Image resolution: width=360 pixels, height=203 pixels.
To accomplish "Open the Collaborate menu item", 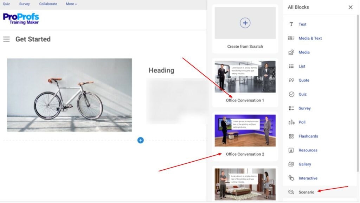I will pos(48,4).
